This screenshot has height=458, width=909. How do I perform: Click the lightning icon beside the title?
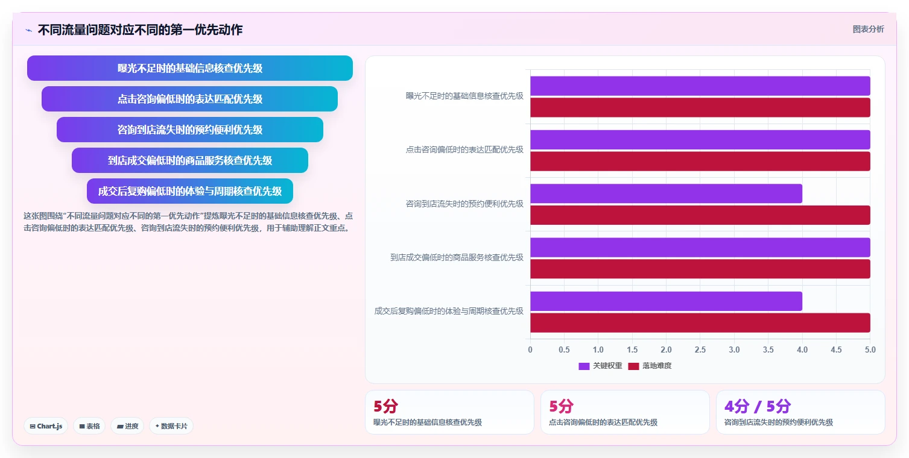coord(28,30)
